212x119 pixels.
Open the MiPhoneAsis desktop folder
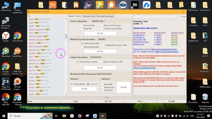[x=205, y=83]
